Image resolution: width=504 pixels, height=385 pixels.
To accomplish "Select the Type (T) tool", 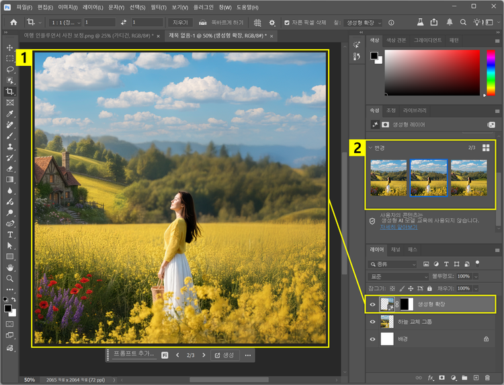I will [x=10, y=234].
